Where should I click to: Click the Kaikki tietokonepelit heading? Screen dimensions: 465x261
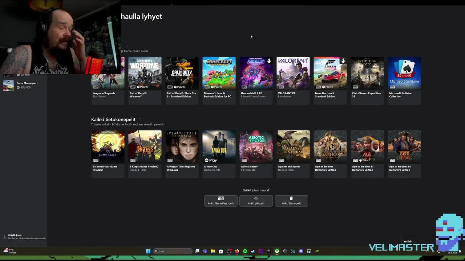pyautogui.click(x=113, y=119)
